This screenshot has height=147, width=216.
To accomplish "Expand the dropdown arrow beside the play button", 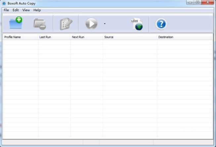I will click(105, 24).
